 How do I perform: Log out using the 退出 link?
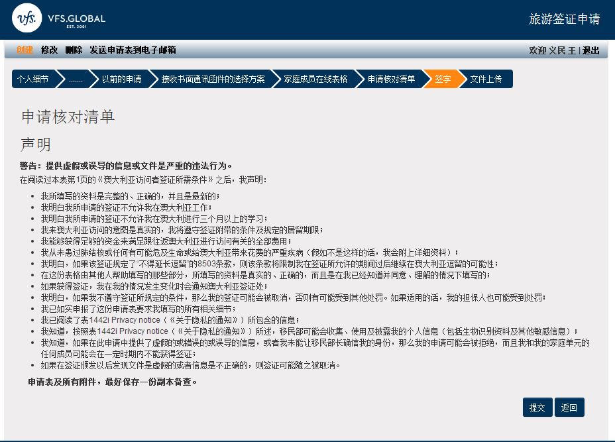point(590,51)
